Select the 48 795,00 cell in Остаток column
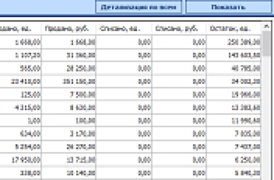The width and height of the screenshot is (274, 180). click(234, 68)
